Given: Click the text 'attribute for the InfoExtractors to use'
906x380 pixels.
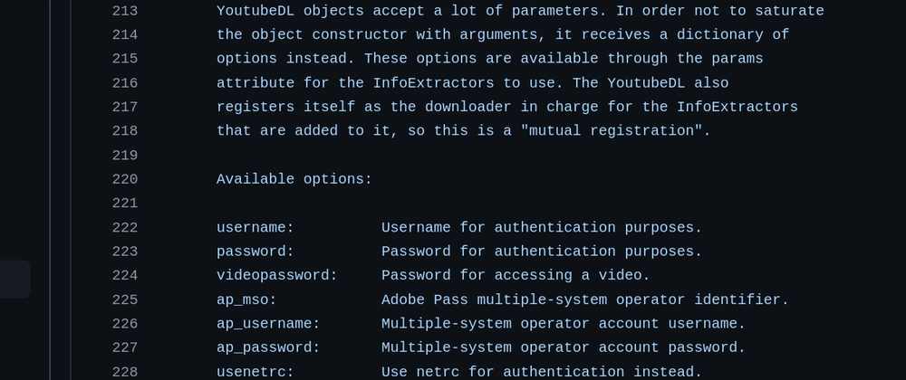Looking at the screenshot, I should [x=385, y=83].
